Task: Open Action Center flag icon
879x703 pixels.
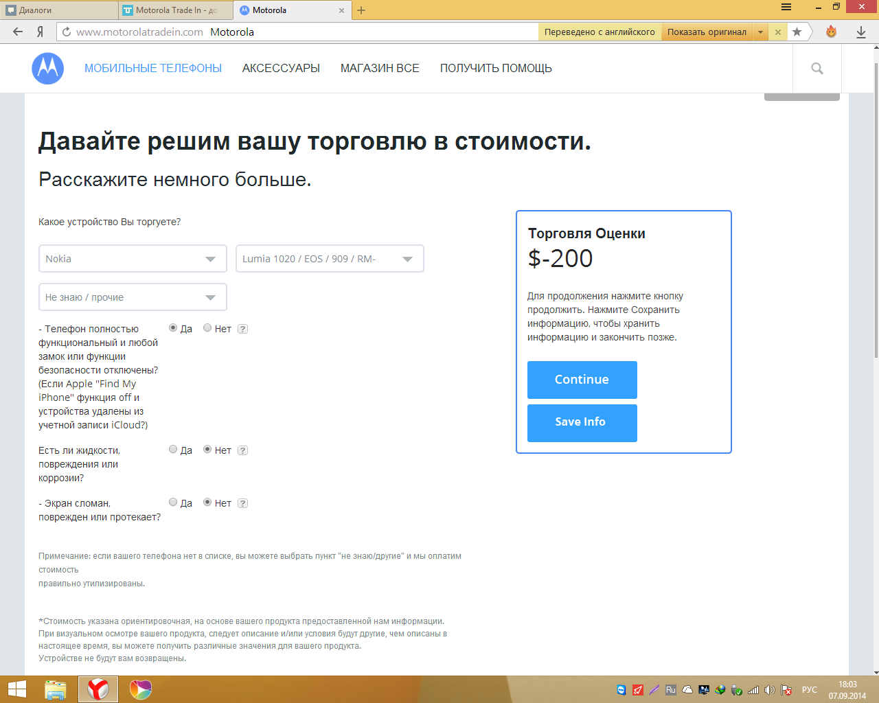Action: click(786, 690)
